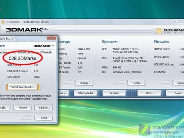Click the Save as... button
184x138 pixels.
(44, 107)
